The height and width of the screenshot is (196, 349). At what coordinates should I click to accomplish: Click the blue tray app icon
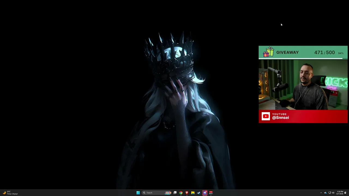point(325,193)
